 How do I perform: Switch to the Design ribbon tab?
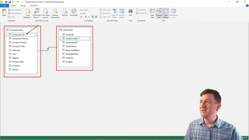23,5
